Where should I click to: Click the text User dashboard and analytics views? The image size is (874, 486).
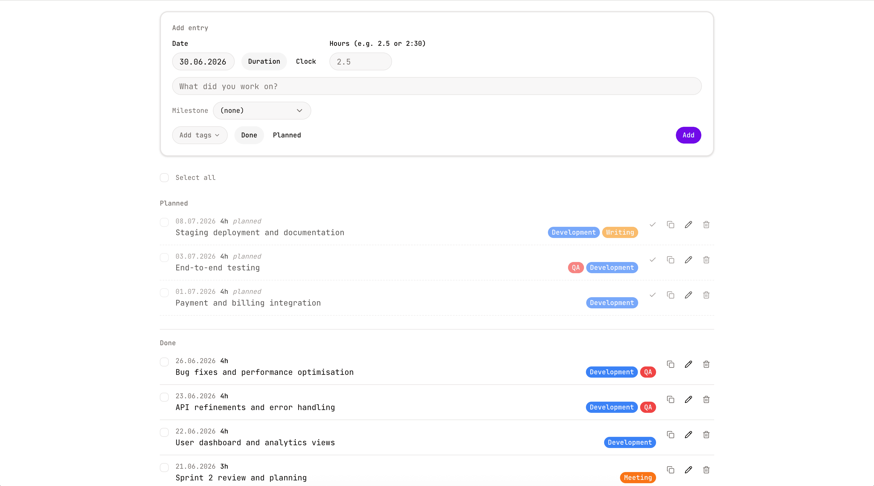click(x=255, y=443)
